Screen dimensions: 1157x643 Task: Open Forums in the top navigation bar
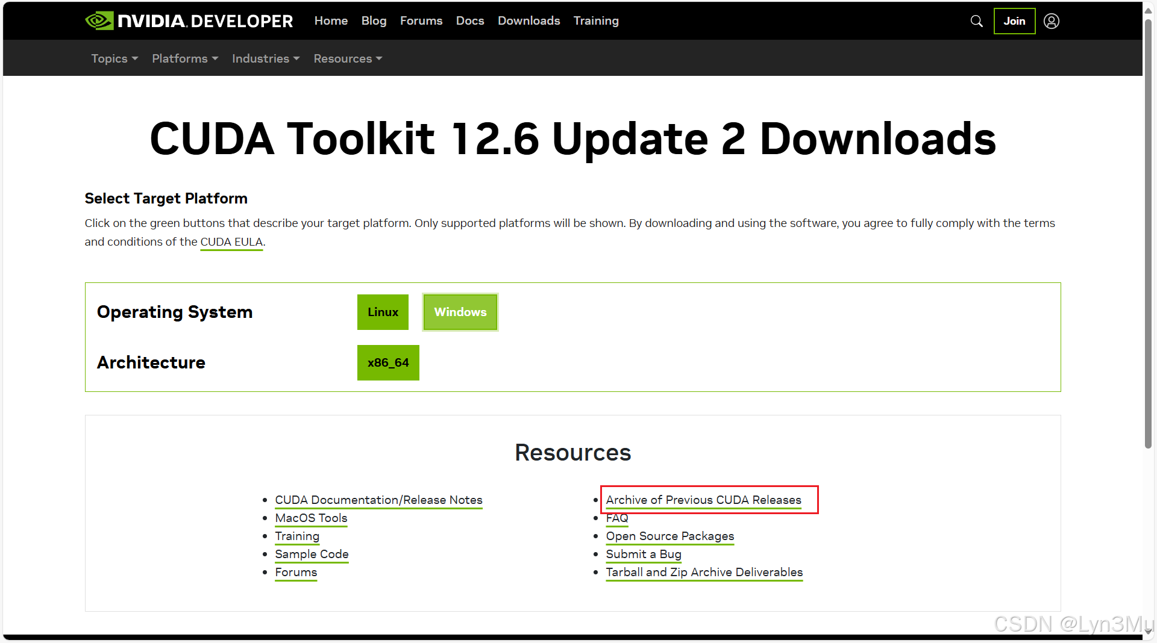pos(421,20)
